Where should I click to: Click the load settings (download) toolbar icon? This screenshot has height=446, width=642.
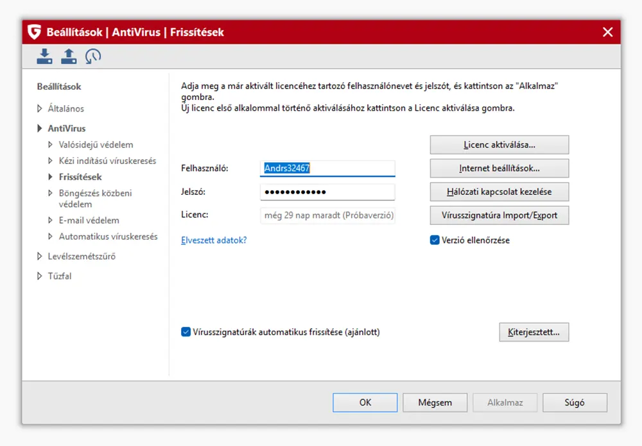44,56
